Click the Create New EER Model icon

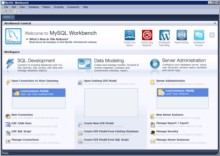tap(80, 125)
